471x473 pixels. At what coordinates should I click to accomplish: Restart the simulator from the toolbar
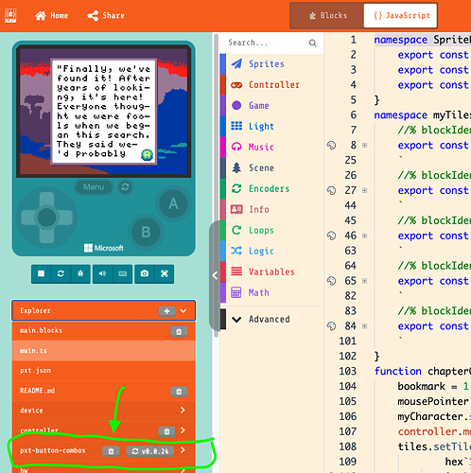click(61, 273)
